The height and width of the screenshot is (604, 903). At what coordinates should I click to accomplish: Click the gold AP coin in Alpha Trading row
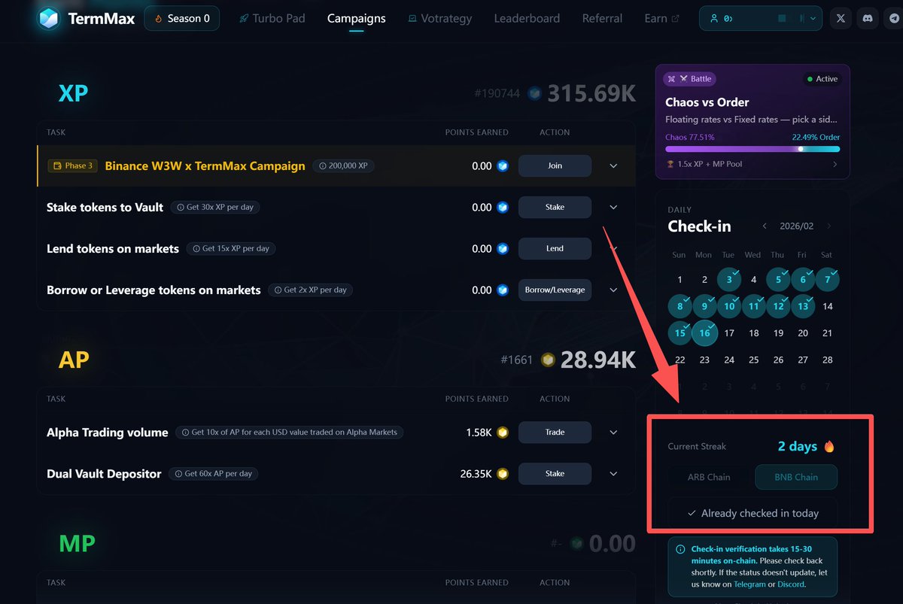(503, 433)
